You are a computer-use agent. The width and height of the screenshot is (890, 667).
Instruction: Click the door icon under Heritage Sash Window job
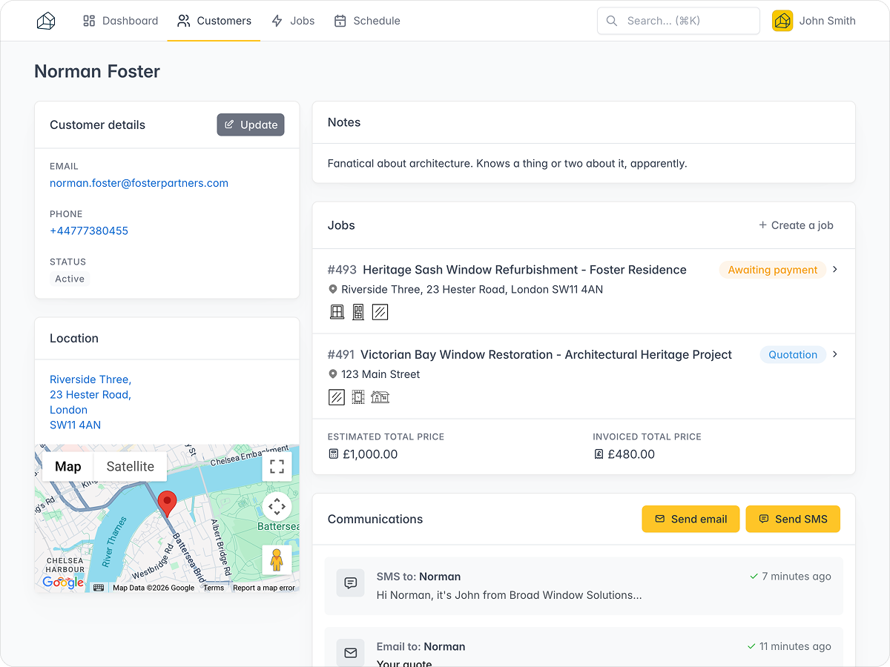tap(358, 312)
